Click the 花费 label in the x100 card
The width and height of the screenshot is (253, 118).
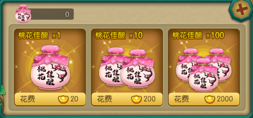tap(181, 99)
